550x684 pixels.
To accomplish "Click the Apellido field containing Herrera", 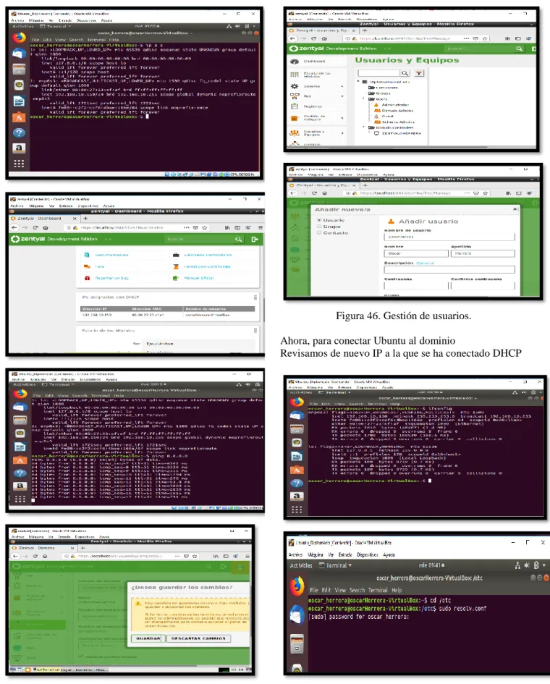I will (483, 253).
